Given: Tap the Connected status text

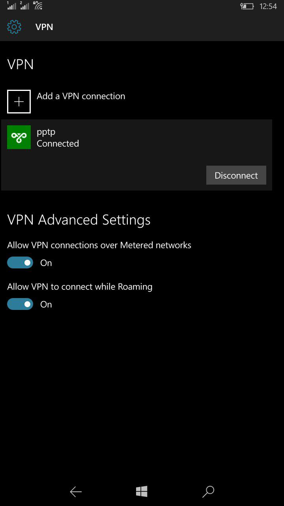Looking at the screenshot, I should click(x=58, y=143).
